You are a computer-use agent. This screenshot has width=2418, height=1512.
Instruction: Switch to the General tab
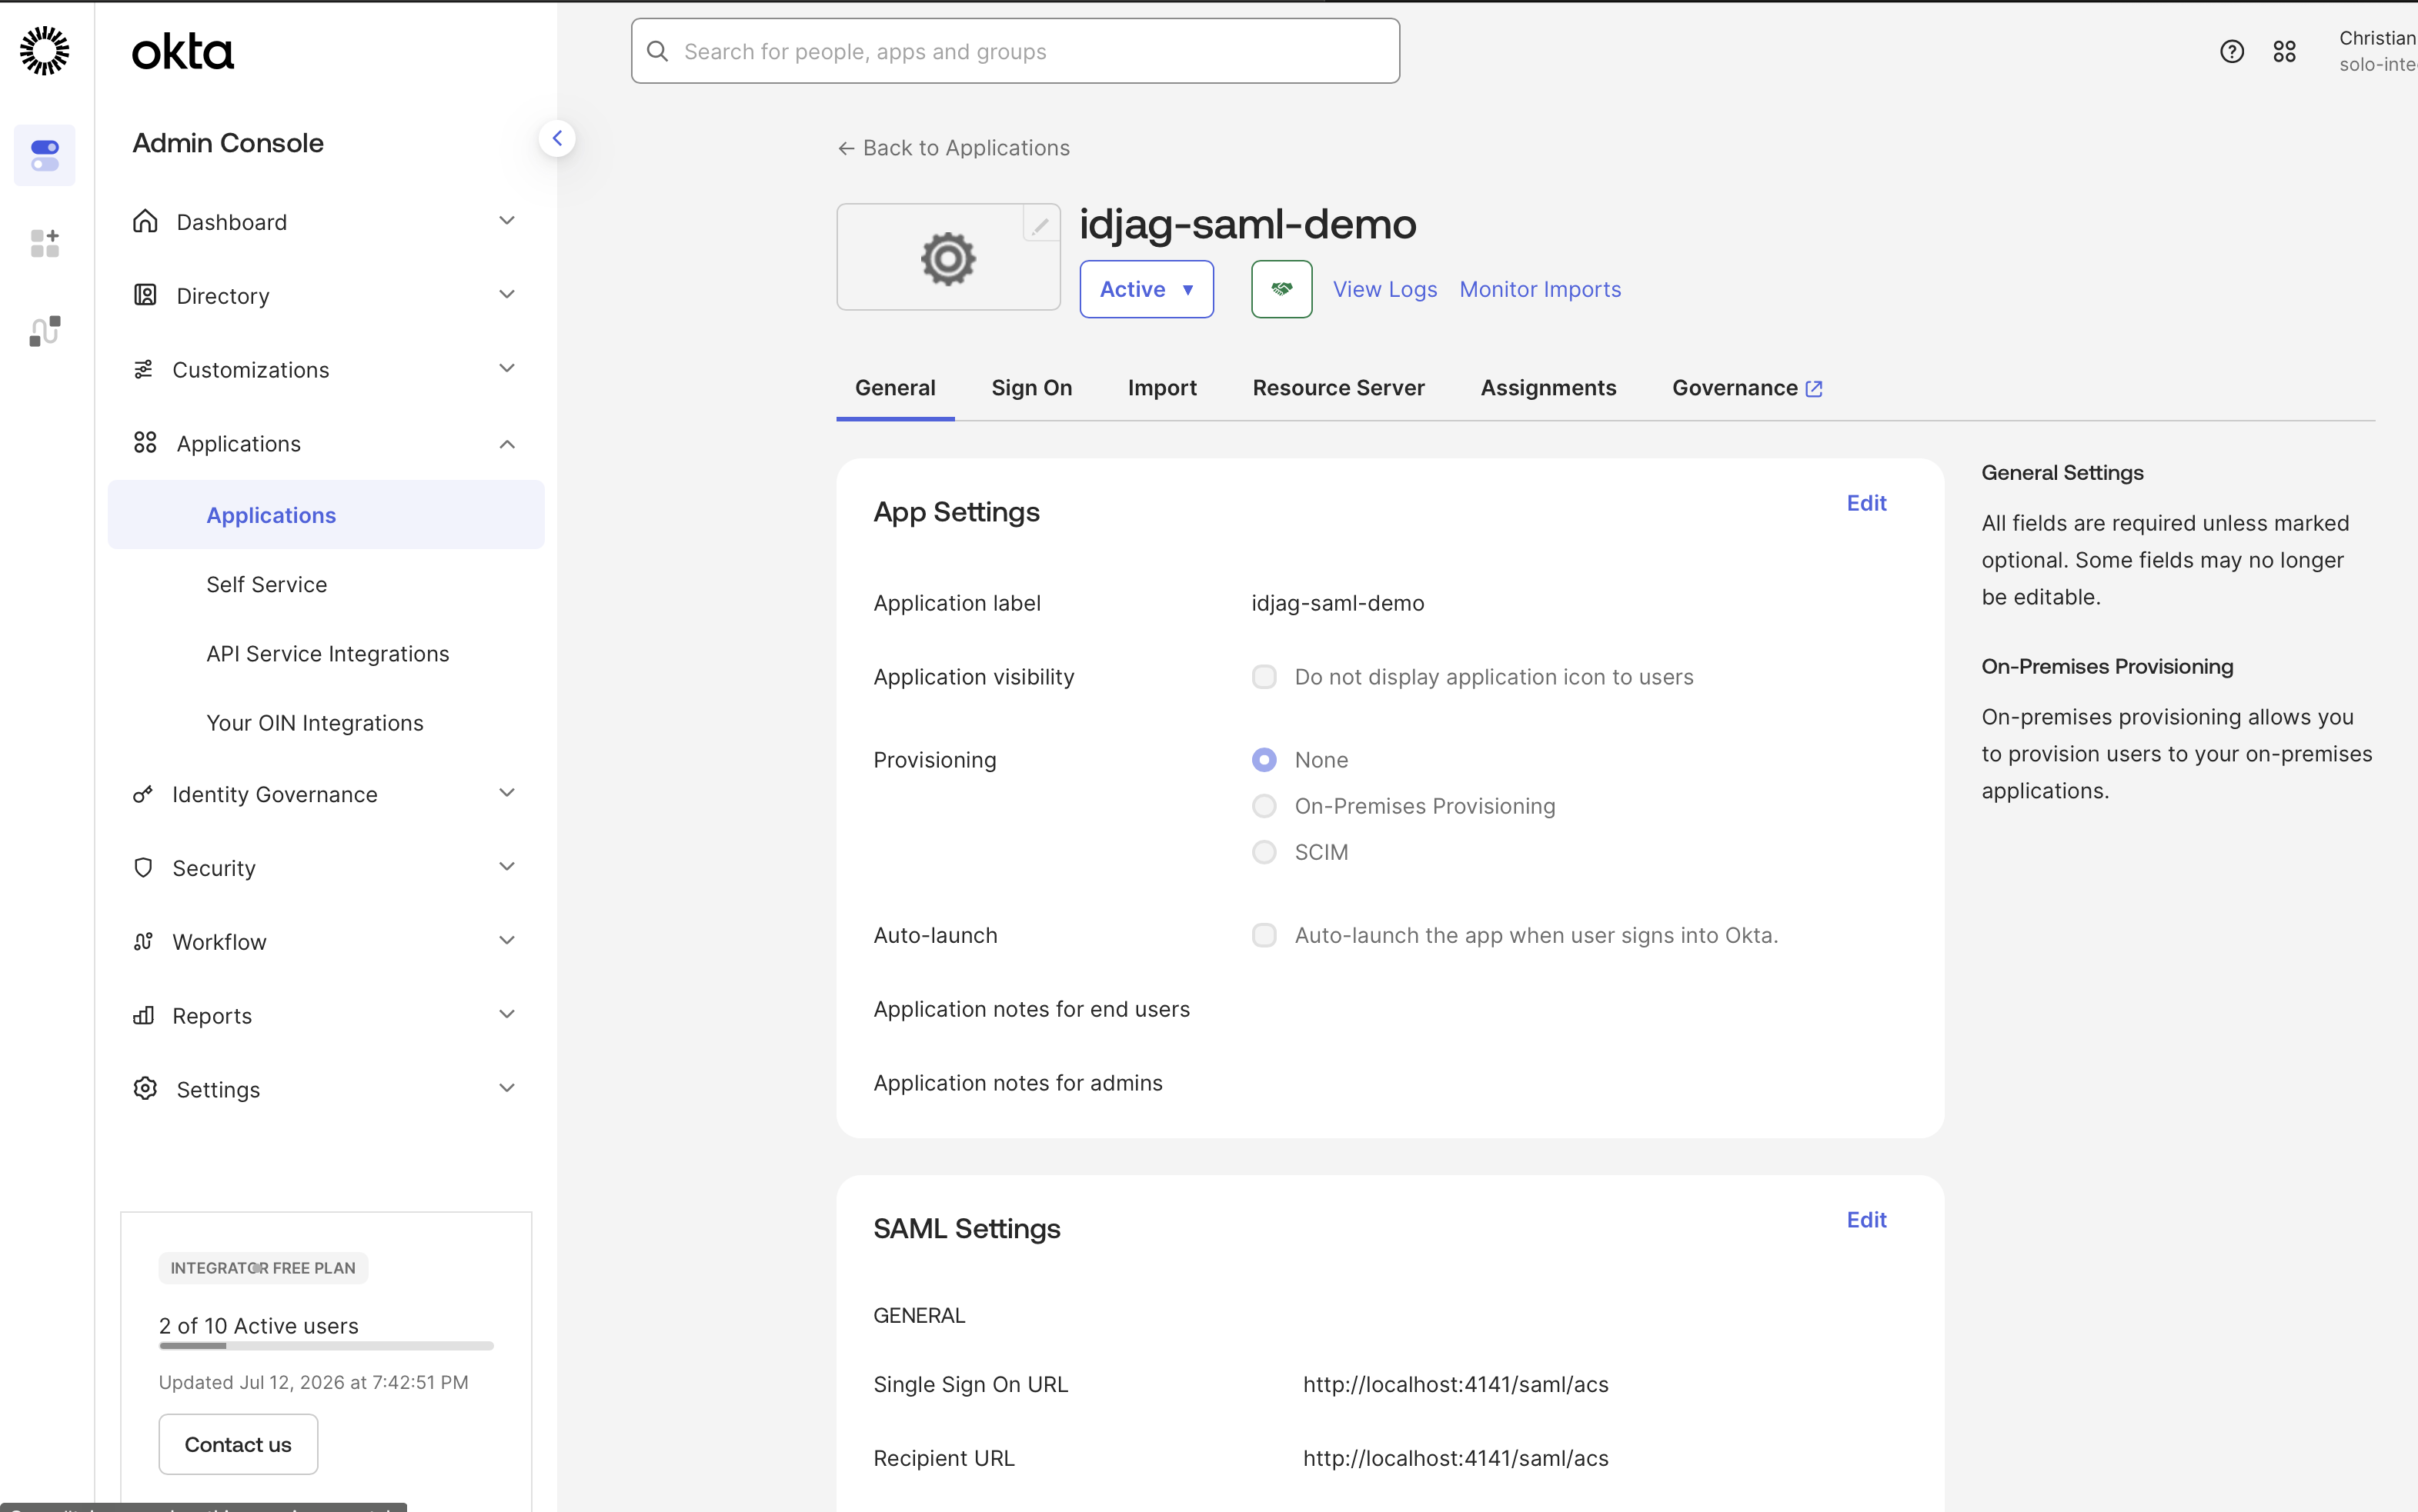tap(895, 388)
